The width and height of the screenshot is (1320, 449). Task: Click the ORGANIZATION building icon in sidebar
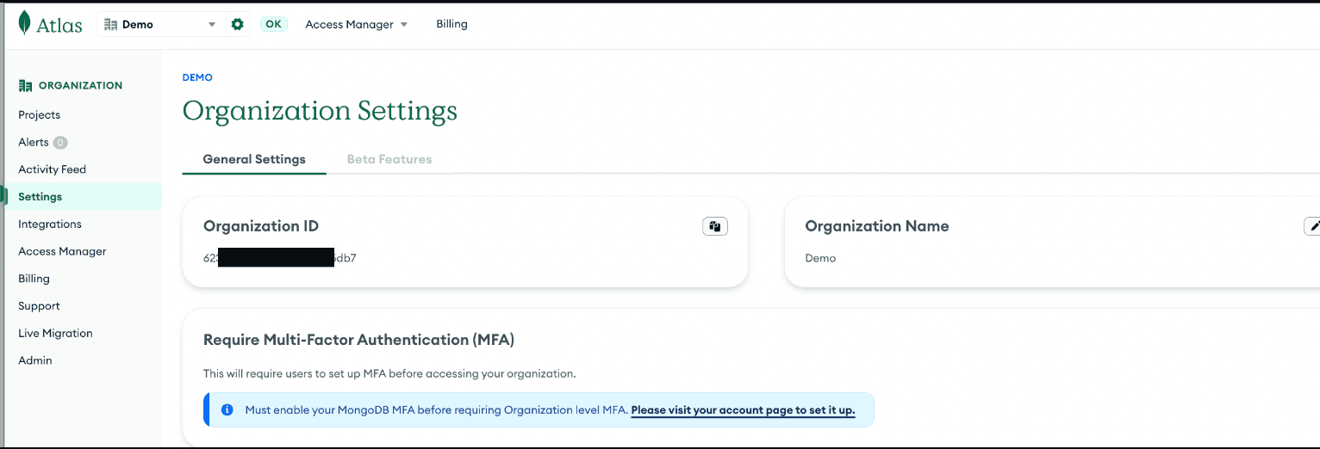[x=25, y=86]
